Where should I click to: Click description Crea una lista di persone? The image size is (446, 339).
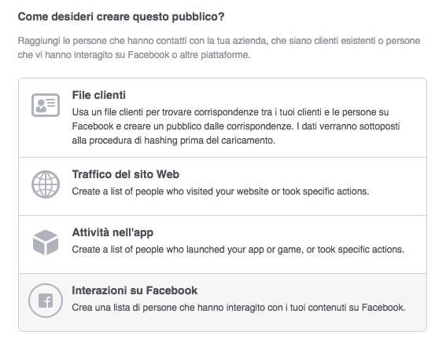point(238,308)
